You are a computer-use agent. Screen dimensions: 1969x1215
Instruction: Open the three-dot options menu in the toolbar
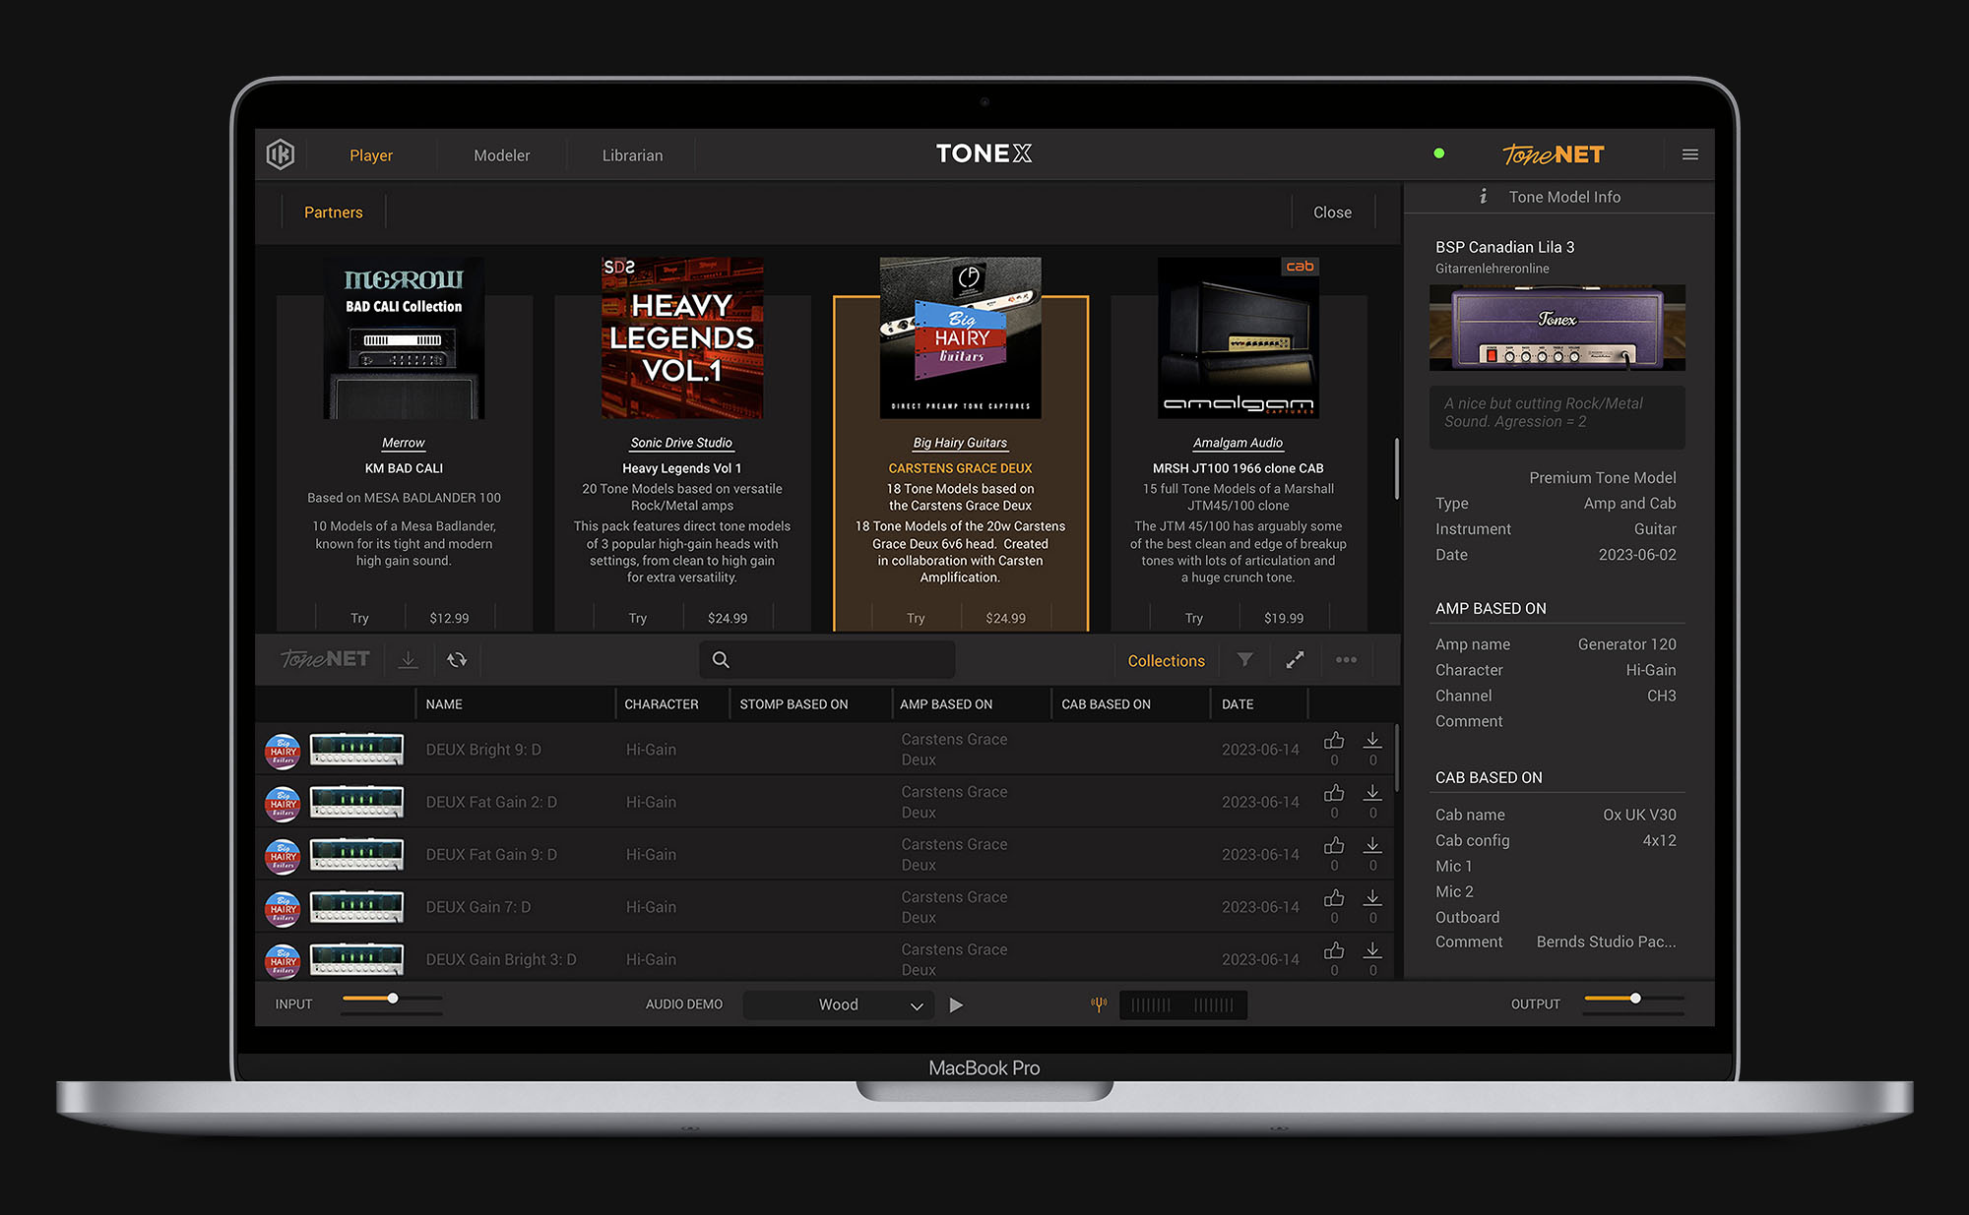tap(1346, 660)
